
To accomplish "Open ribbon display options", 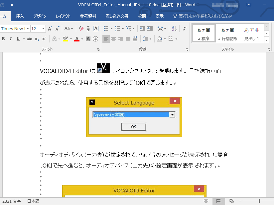I will coord(249,5).
